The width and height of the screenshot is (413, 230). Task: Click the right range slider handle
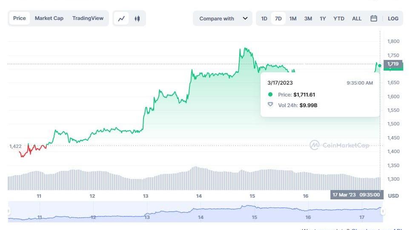(383, 211)
